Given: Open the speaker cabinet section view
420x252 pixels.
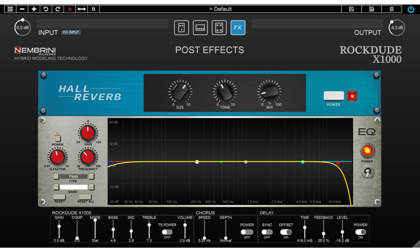Looking at the screenshot, I should [219, 27].
